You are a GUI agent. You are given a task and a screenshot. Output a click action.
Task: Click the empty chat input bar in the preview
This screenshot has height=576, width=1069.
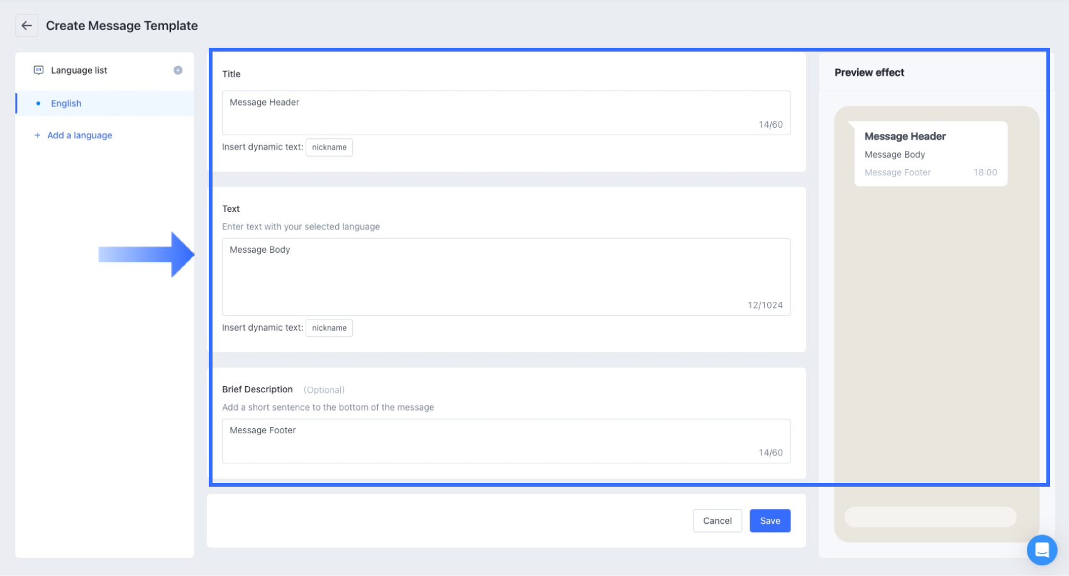coord(929,517)
